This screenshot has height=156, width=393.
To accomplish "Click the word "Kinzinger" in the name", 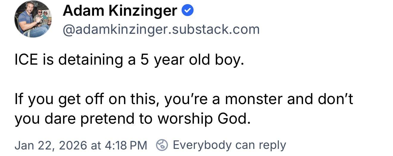I will click(x=142, y=11).
